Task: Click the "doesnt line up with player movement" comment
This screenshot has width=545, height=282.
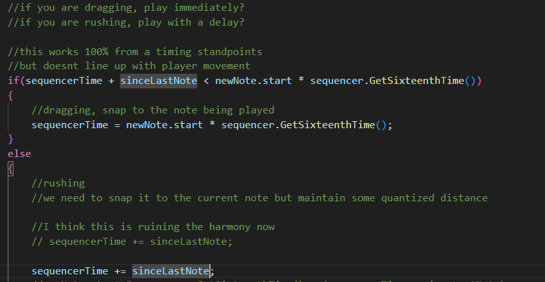Action: tap(128, 66)
